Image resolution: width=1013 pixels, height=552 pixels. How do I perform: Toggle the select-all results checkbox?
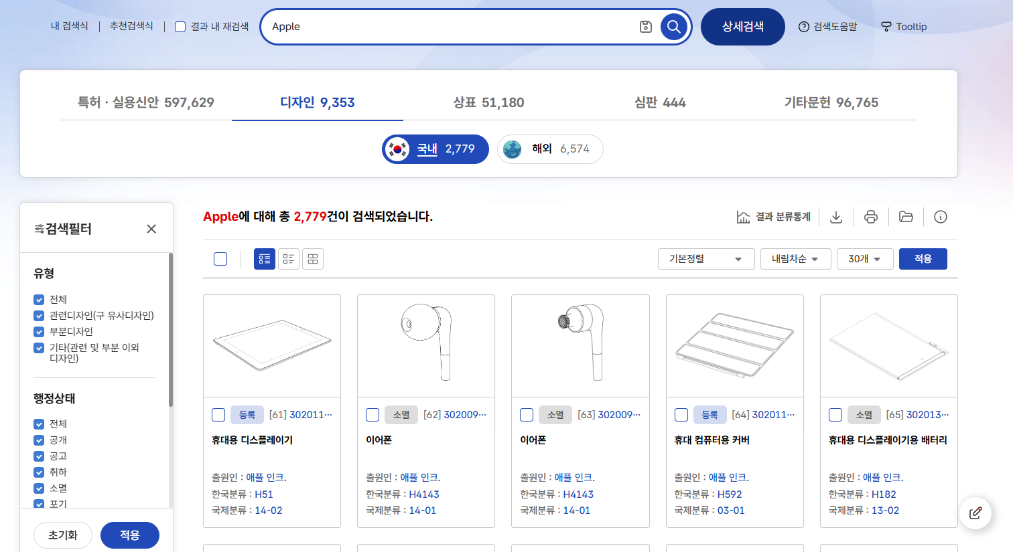click(220, 259)
